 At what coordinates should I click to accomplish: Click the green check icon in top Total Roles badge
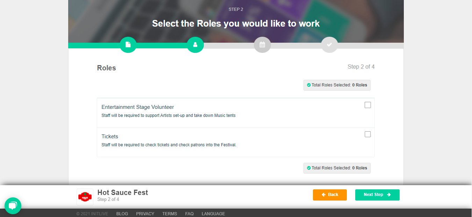[309, 85]
